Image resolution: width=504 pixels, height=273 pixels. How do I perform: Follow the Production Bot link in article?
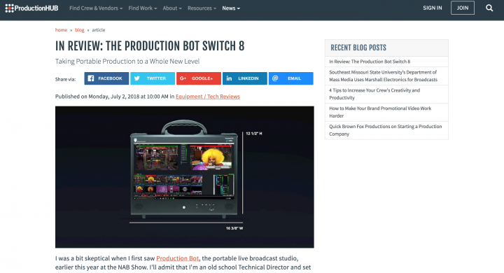pos(177,258)
